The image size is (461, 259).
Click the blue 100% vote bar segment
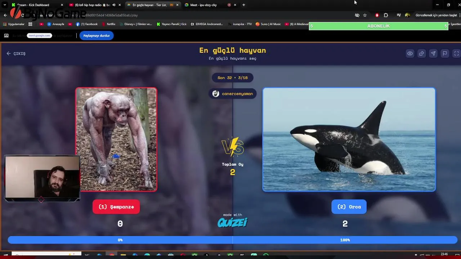[x=345, y=240]
